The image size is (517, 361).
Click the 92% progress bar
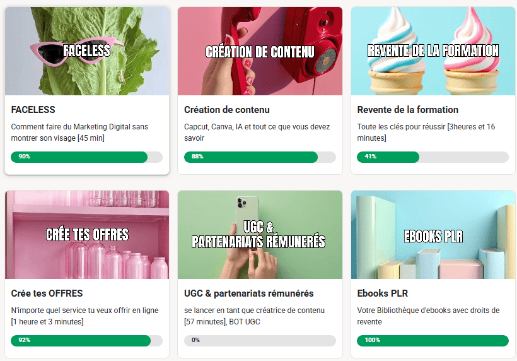pos(87,341)
